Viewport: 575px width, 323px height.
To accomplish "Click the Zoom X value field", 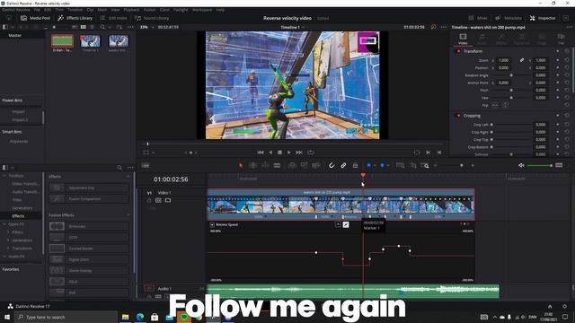I will pos(503,60).
